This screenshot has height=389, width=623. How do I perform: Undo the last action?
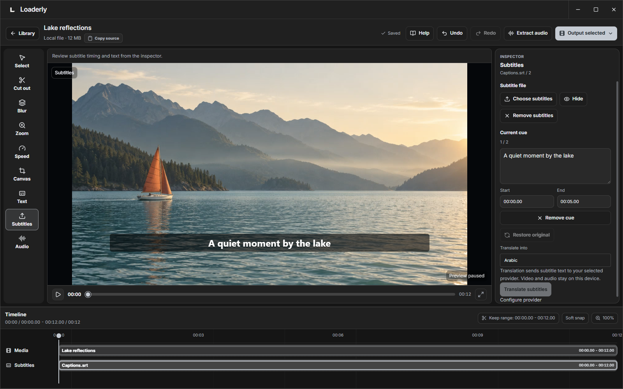click(x=452, y=33)
